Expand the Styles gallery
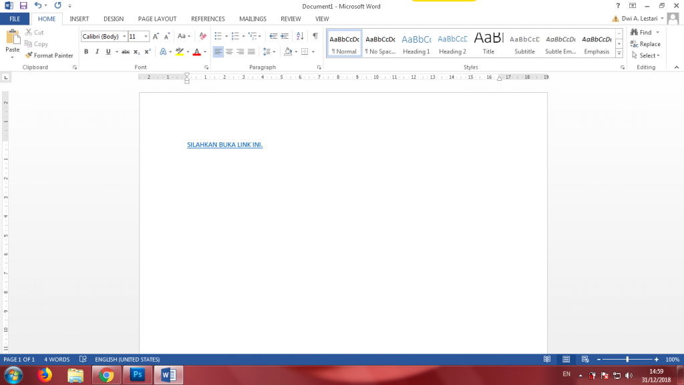Image resolution: width=684 pixels, height=385 pixels. click(619, 53)
